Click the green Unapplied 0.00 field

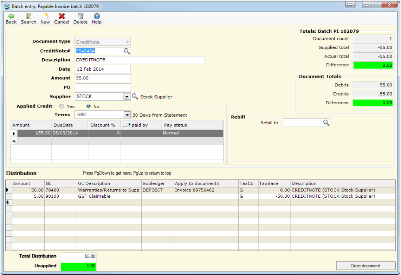pos(78,266)
